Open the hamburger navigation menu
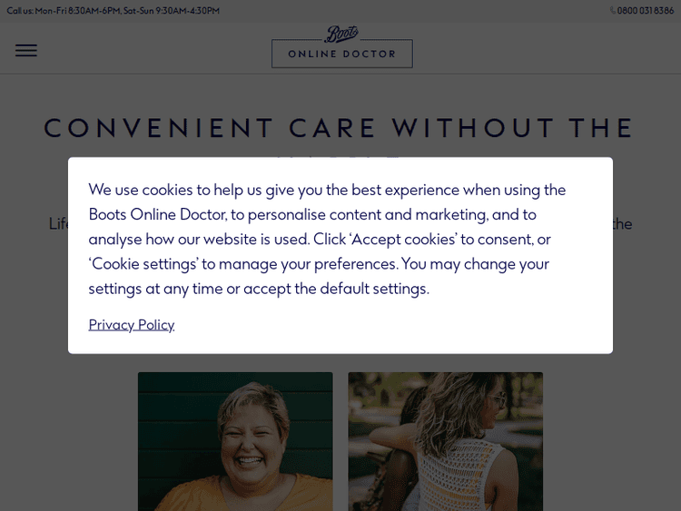Image resolution: width=681 pixels, height=511 pixels. pyautogui.click(x=26, y=51)
